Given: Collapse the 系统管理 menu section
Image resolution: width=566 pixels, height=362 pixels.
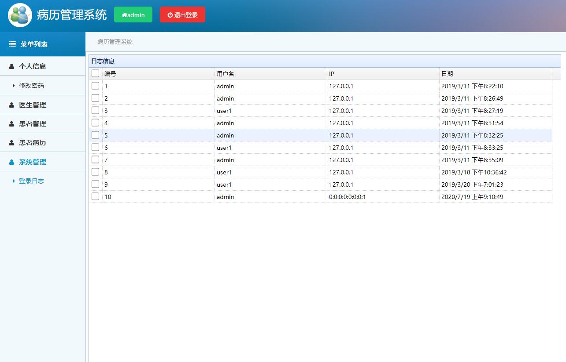Looking at the screenshot, I should click(33, 162).
